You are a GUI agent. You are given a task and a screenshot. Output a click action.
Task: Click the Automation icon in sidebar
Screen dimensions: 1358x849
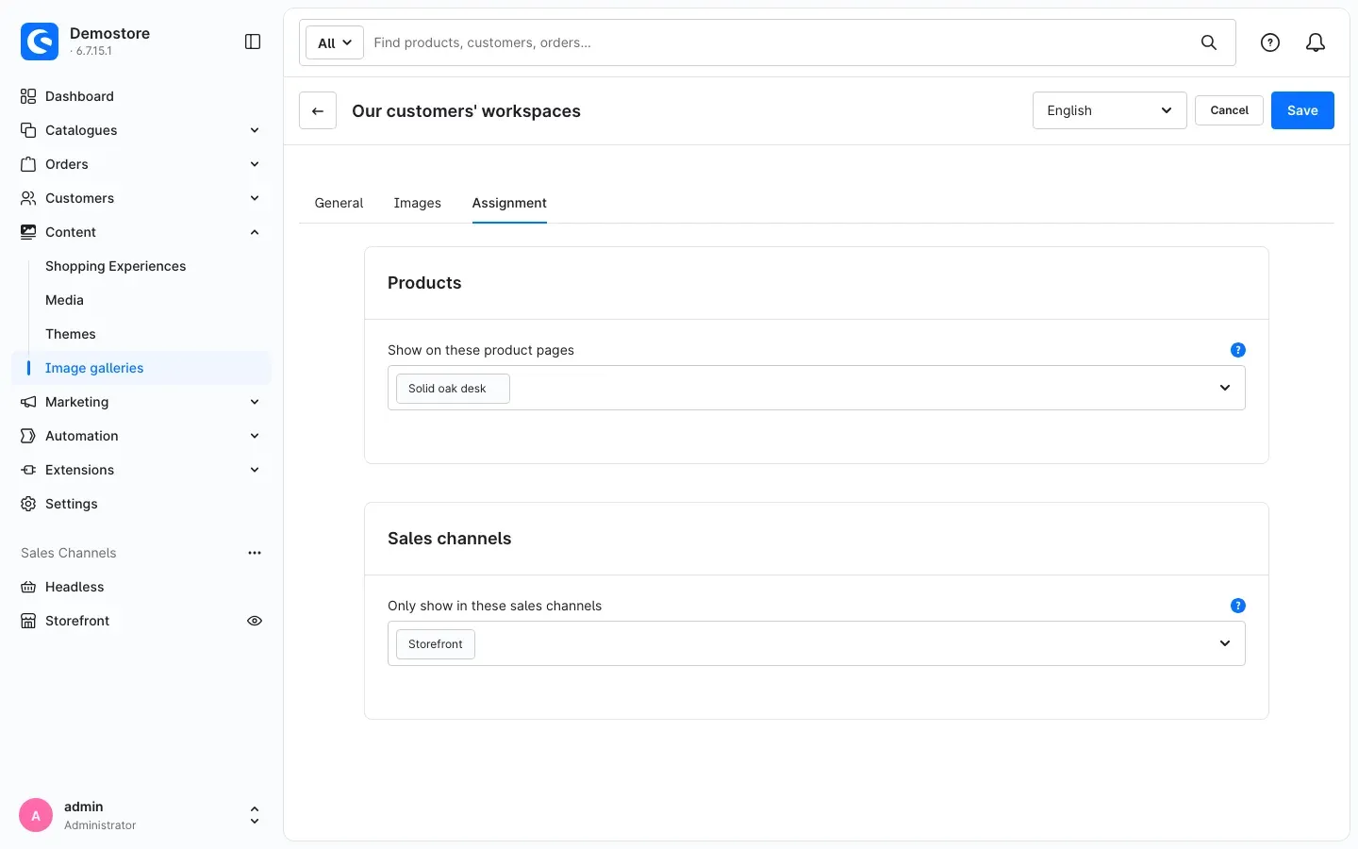[x=28, y=436]
